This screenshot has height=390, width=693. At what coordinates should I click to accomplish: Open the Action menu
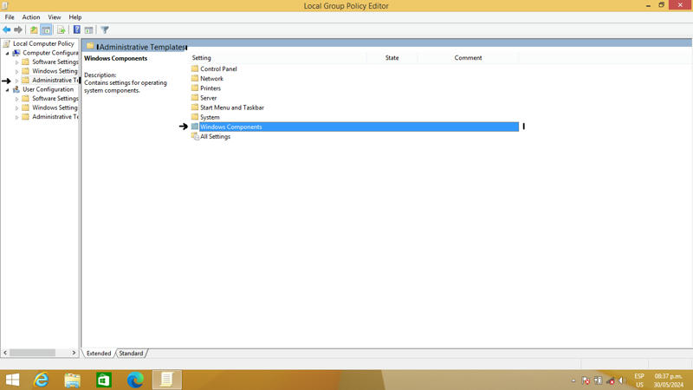pos(31,17)
